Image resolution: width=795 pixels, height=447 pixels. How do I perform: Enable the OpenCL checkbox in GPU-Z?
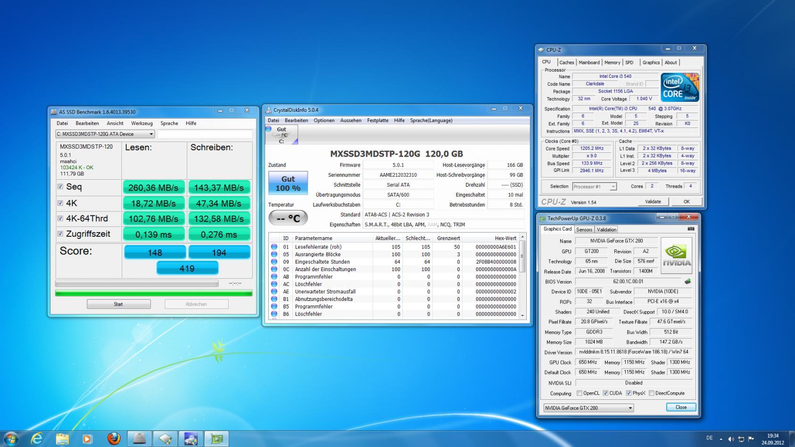tap(580, 393)
